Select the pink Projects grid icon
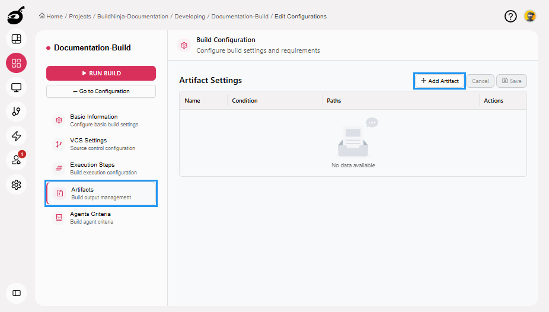 (x=16, y=63)
